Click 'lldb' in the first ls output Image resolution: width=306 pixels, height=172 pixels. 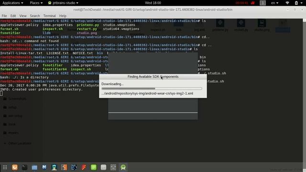(x=46, y=33)
